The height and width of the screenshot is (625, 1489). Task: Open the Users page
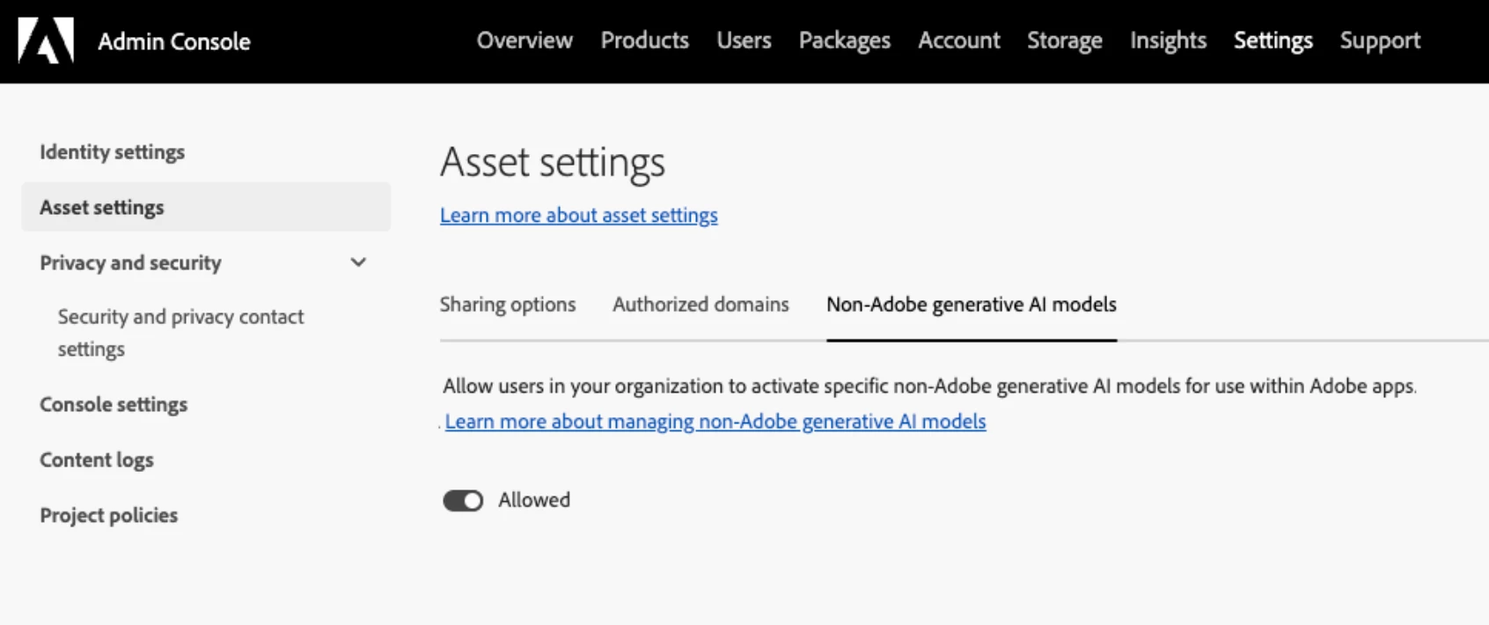coord(744,40)
